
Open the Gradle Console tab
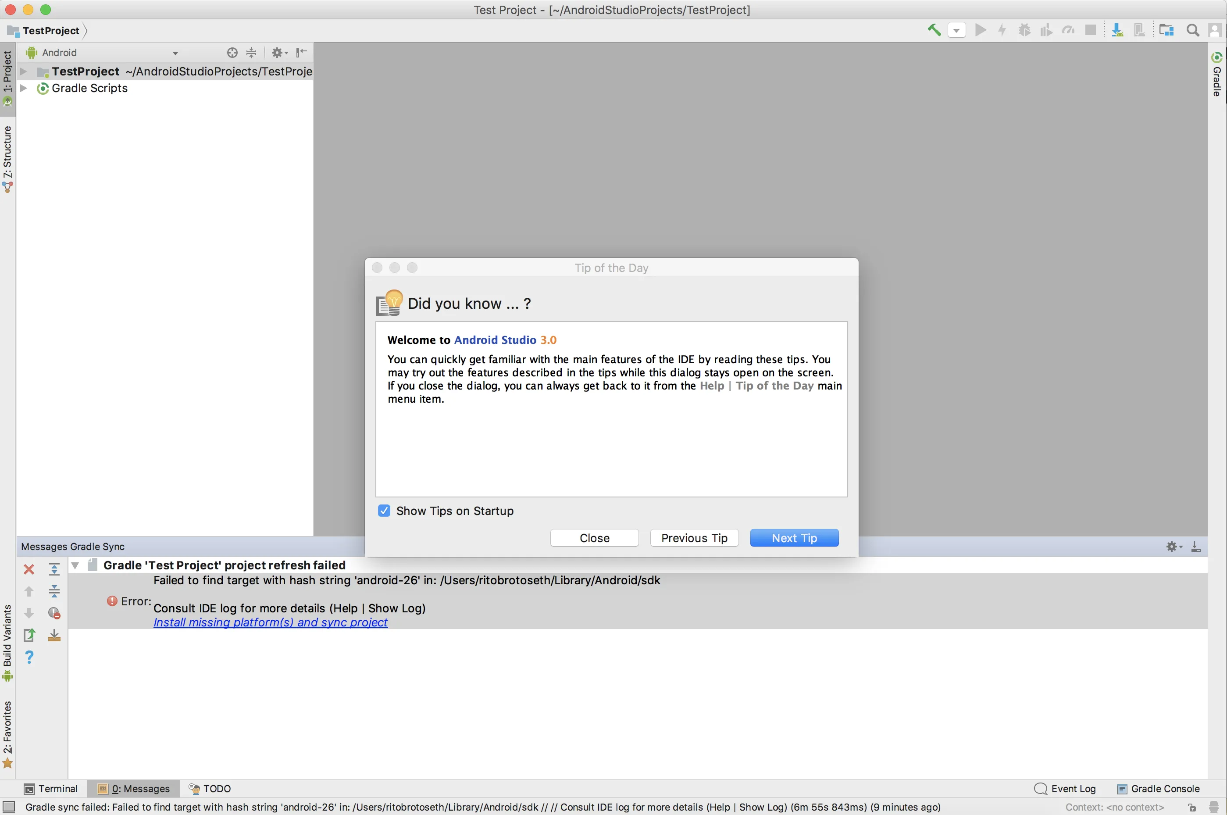[1159, 789]
